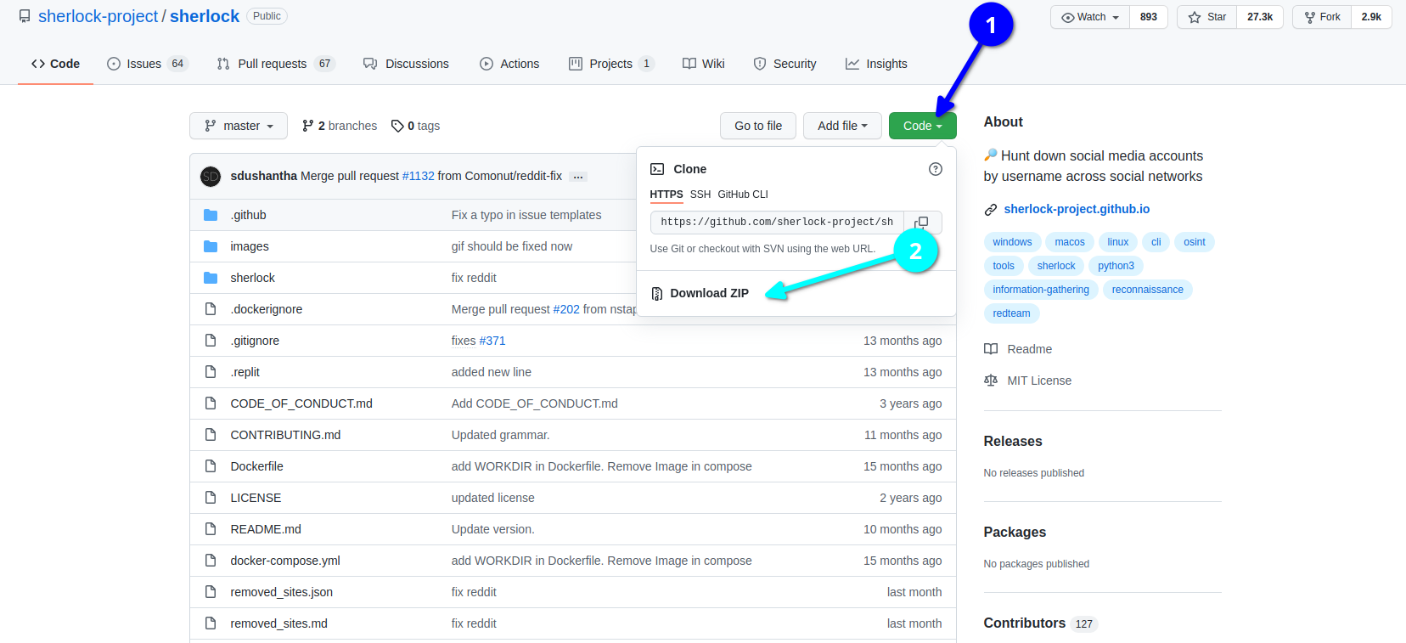Viewport: 1406px width, 643px height.
Task: Click the Readme book icon in About
Action: (x=991, y=349)
